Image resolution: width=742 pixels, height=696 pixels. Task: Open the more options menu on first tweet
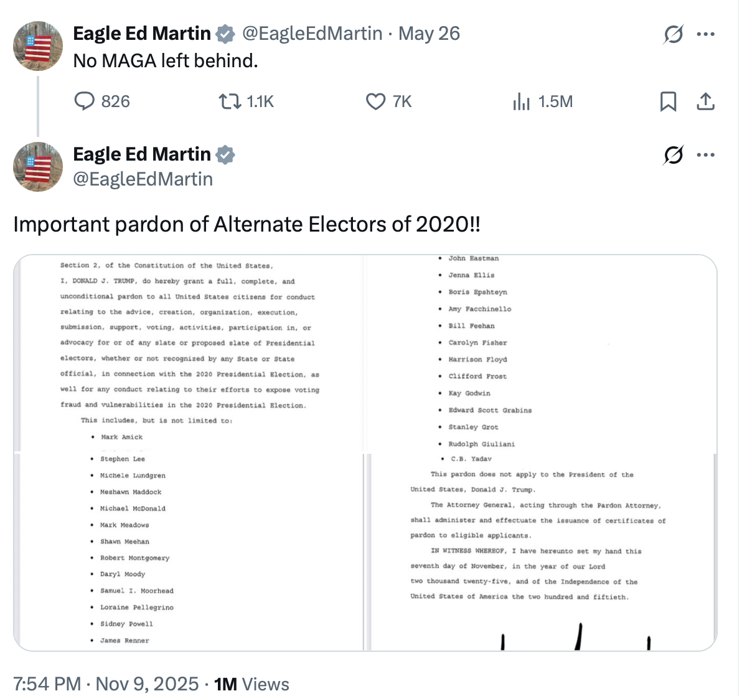(706, 34)
